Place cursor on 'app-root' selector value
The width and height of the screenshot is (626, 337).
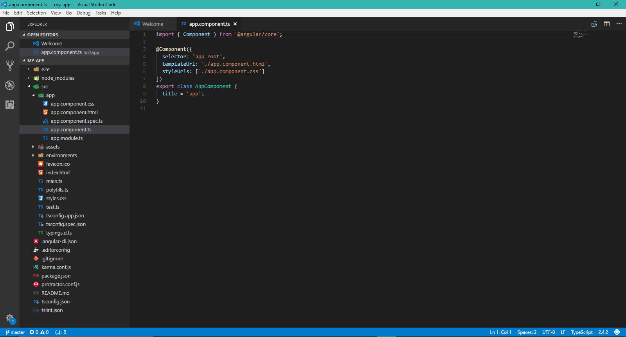pos(207,57)
